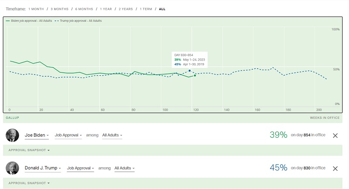
Task: Click the GALLUP source label
Action: click(x=13, y=118)
